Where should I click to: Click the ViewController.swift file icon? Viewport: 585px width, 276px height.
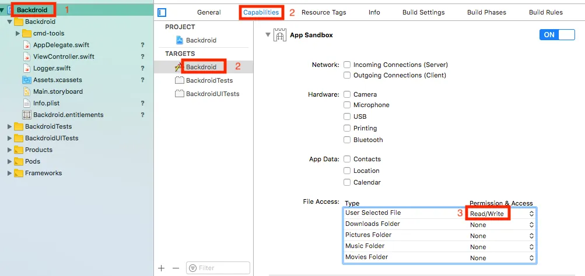point(27,56)
